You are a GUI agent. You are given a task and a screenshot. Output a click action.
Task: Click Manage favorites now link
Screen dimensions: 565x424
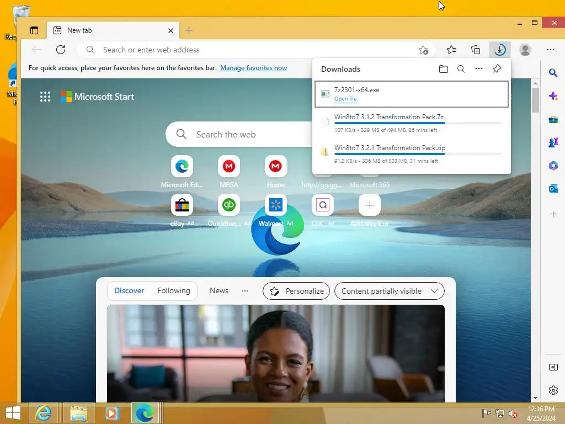tap(253, 68)
